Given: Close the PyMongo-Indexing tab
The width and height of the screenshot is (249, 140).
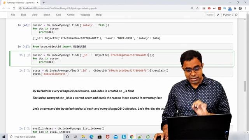Looking at the screenshot, I should tap(38, 3).
